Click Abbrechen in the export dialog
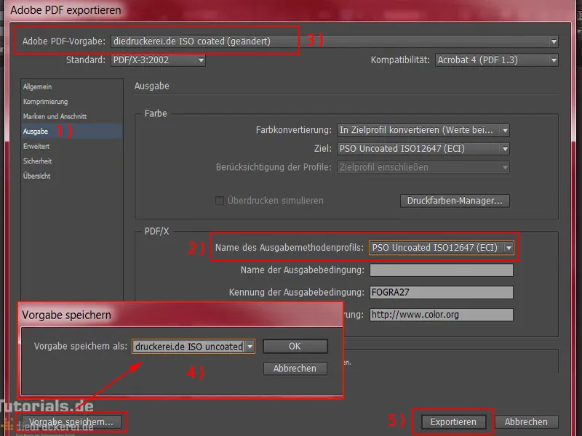 [x=526, y=422]
